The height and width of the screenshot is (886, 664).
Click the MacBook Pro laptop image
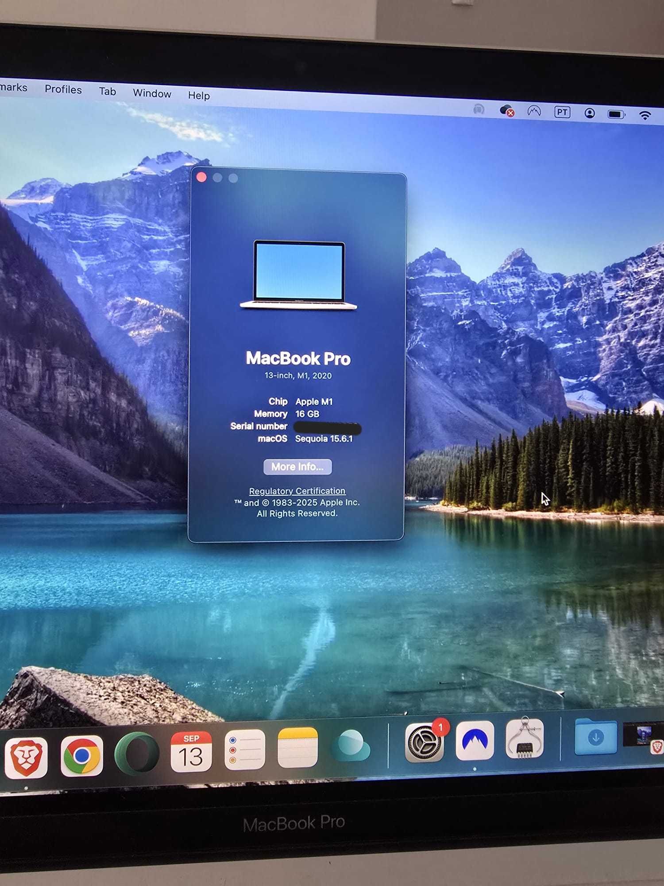298,275
